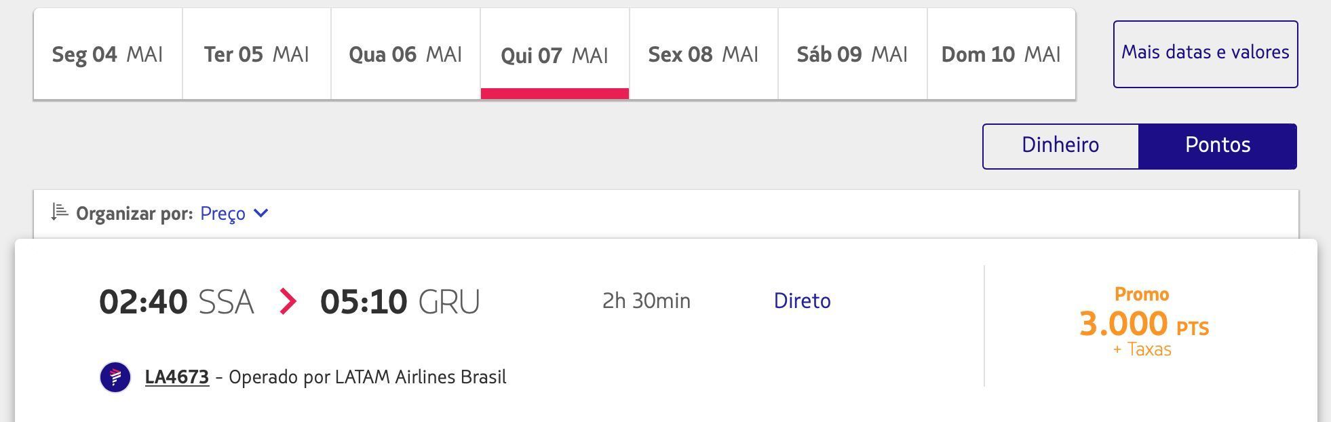Select the Dom 10 MAI date tab
1331x422 pixels.
pyautogui.click(x=1001, y=54)
